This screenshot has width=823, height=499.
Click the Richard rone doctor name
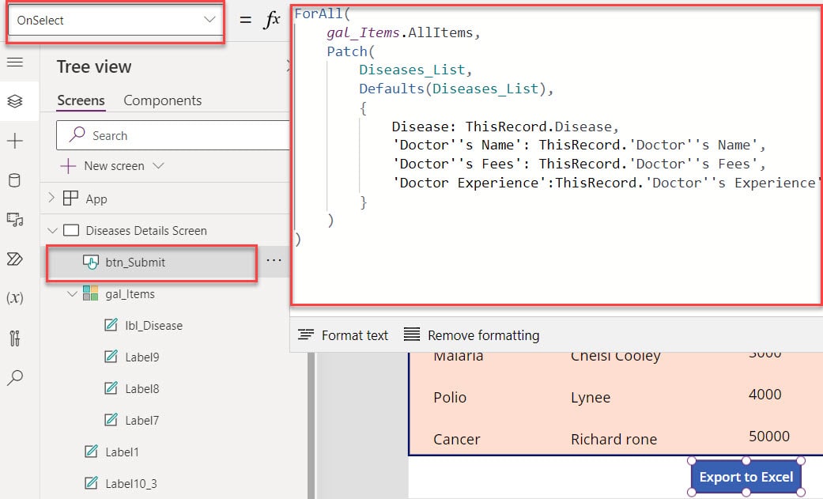pyautogui.click(x=613, y=439)
